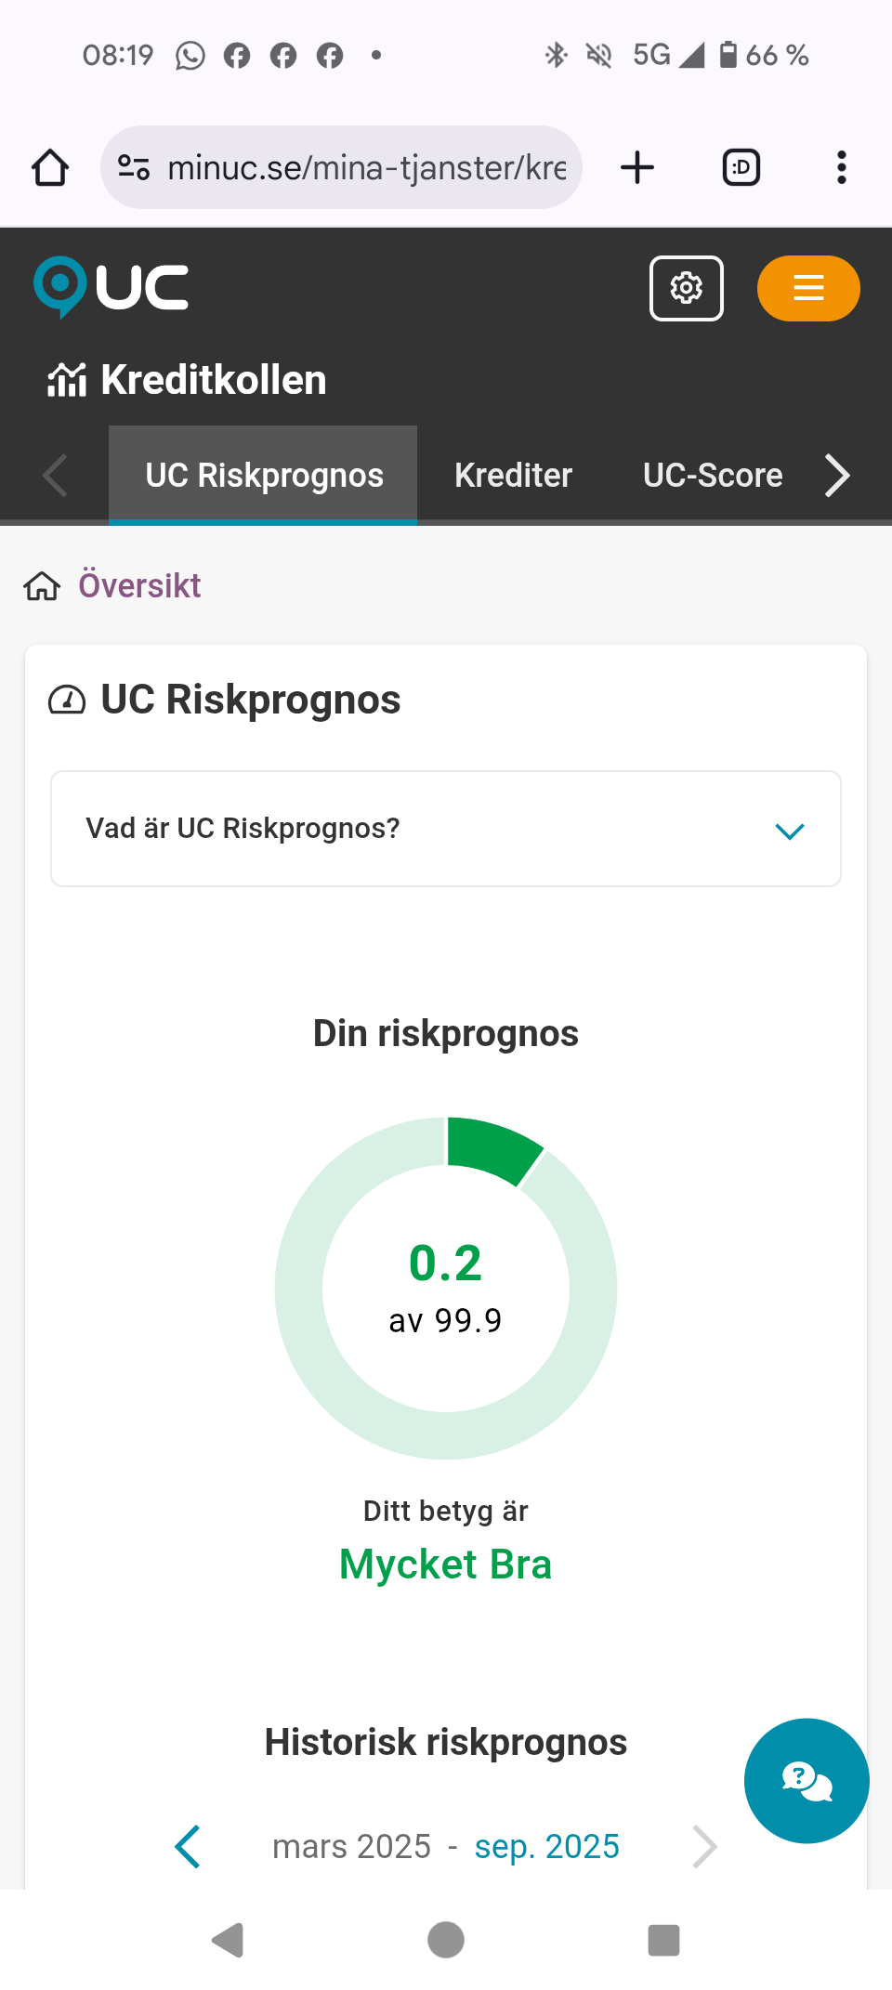
Task: Expand 'Vad är UC Riskprognos?' section
Action: [446, 829]
